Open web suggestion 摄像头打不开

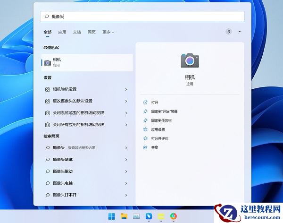point(87,195)
